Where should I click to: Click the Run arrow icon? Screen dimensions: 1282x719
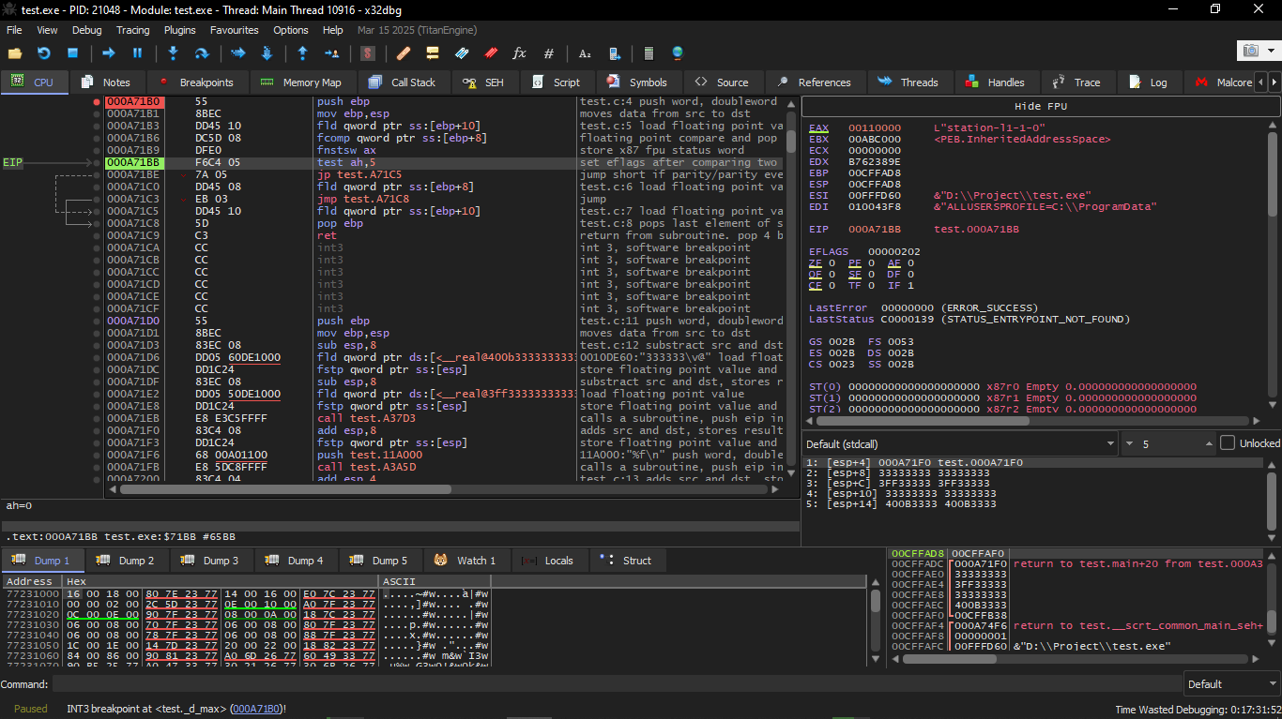[109, 53]
